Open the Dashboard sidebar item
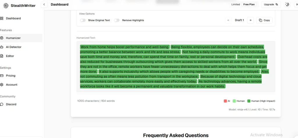The image size is (298, 138). pyautogui.click(x=13, y=18)
